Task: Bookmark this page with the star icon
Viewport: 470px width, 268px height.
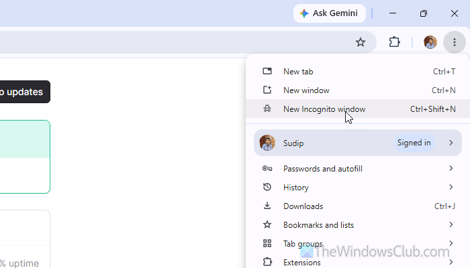Action: [361, 42]
